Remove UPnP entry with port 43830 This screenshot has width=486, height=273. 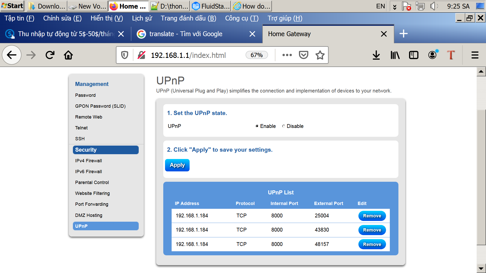coord(372,230)
